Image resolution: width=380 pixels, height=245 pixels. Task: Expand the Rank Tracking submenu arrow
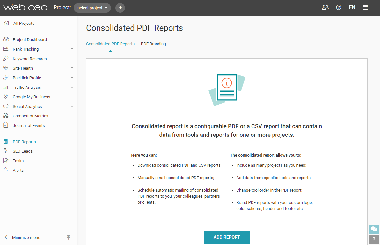(x=72, y=49)
